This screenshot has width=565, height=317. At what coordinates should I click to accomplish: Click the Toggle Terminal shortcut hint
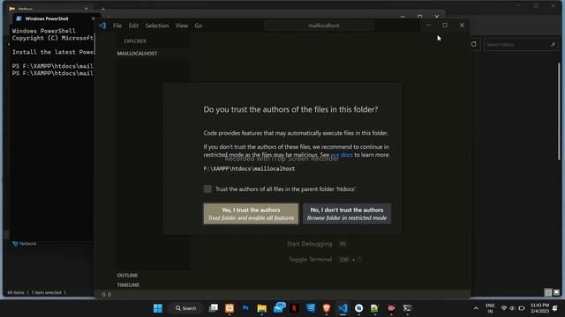(x=325, y=260)
